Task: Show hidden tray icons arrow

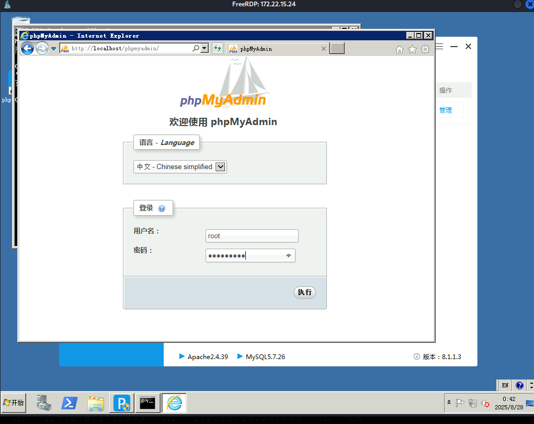Action: click(449, 402)
